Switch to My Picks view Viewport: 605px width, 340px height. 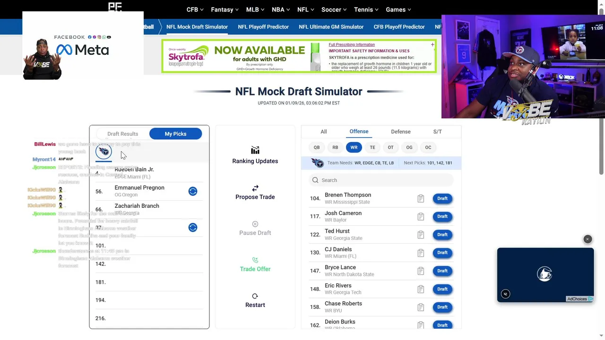tap(175, 134)
